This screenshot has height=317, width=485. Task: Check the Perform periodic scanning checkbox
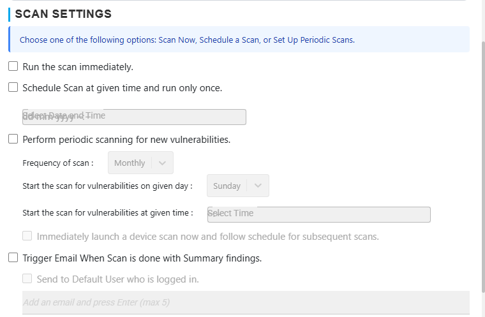pyautogui.click(x=13, y=139)
